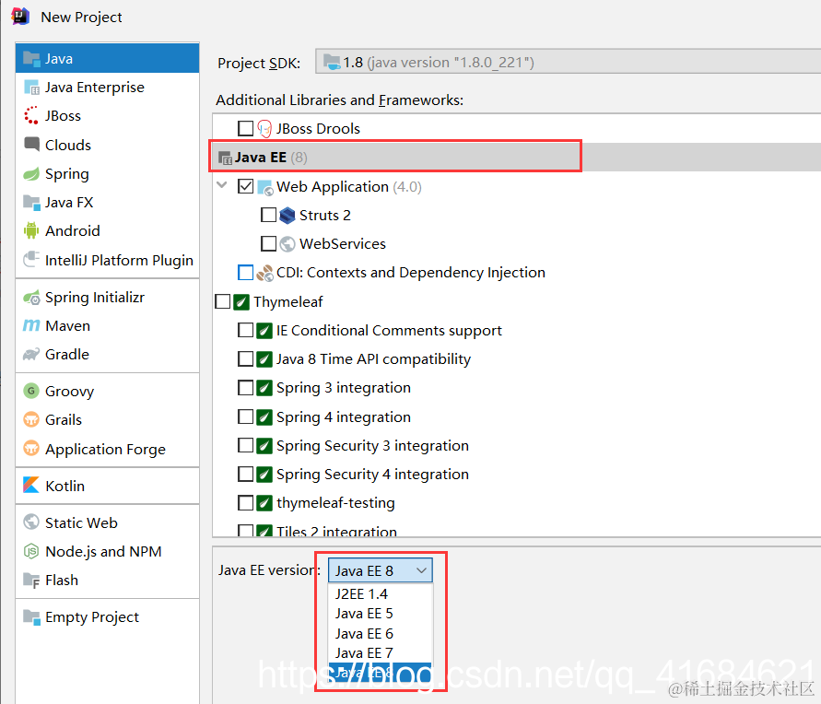Click the Static Web globe icon
The height and width of the screenshot is (704, 821).
click(x=31, y=522)
